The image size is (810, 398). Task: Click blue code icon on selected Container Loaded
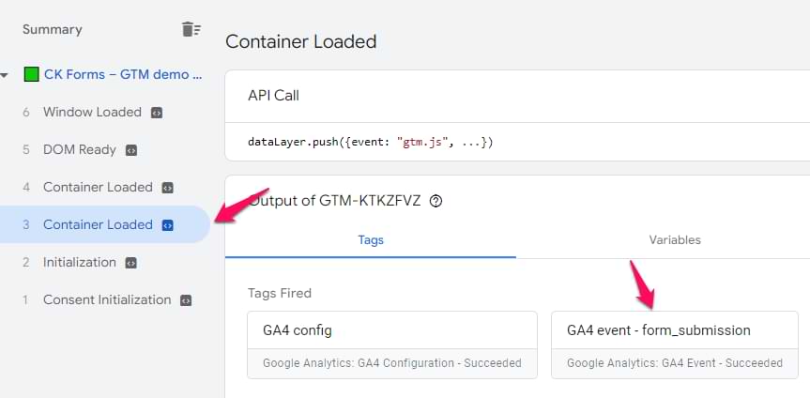168,225
